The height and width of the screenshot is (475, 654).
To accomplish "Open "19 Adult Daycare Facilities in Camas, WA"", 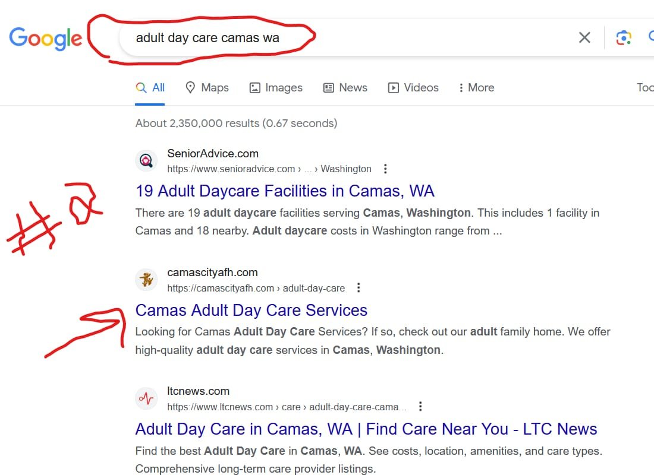I will coord(285,191).
